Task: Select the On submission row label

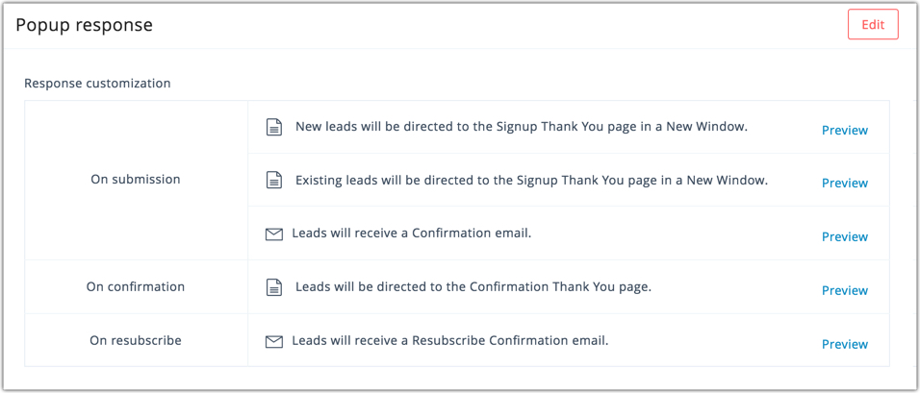Action: tap(135, 180)
